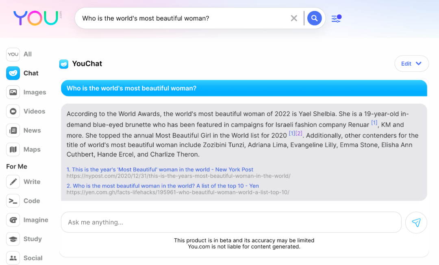Focus the Ask me anything input
The image size is (439, 265).
pos(231,222)
